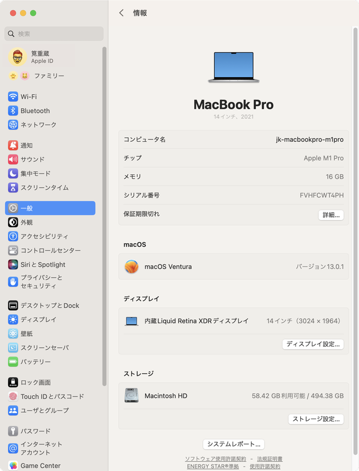Open the 集中モード moon icon

tap(13, 174)
